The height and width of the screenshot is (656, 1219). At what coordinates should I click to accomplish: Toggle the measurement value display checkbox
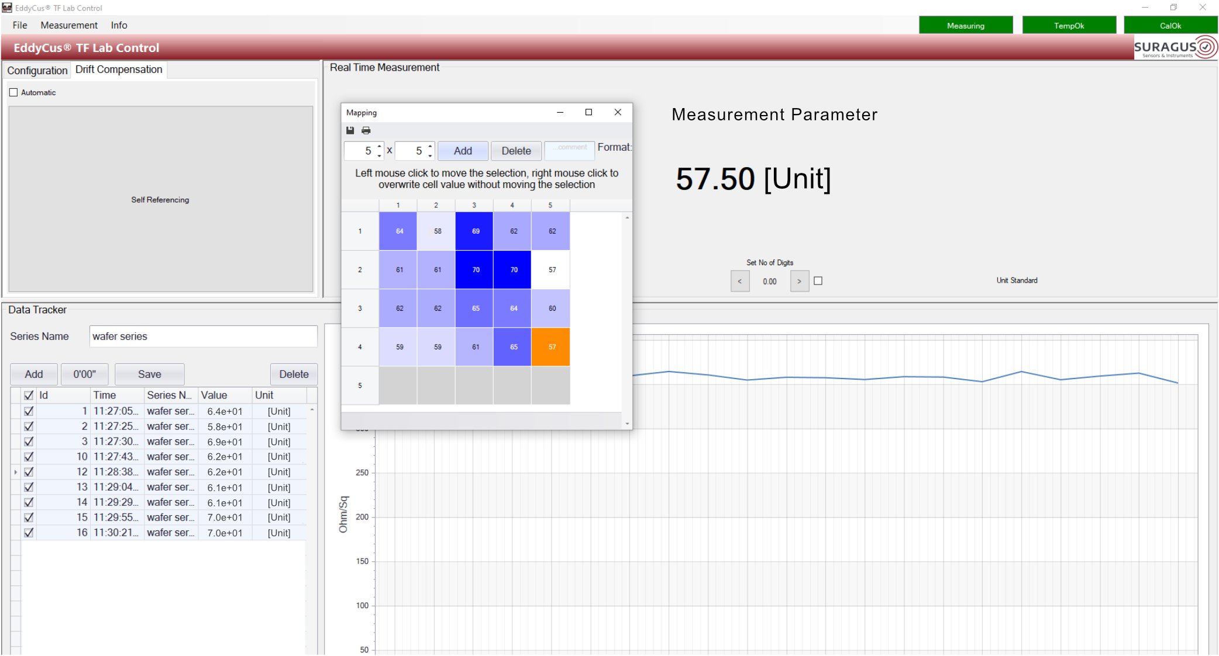click(818, 281)
